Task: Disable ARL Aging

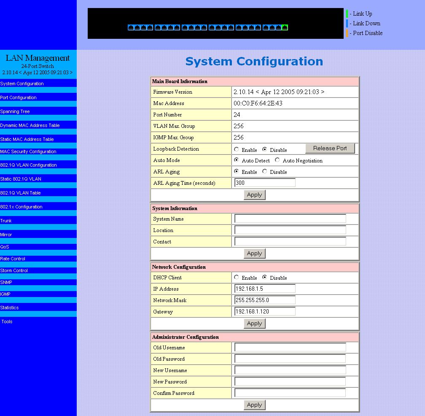Action: (264, 171)
